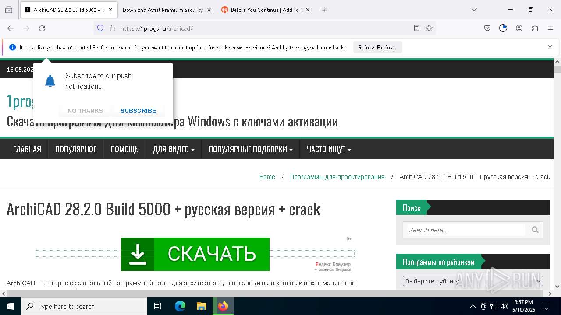The width and height of the screenshot is (561, 315).
Task: Toggle Reader View icon in address bar
Action: pyautogui.click(x=417, y=28)
